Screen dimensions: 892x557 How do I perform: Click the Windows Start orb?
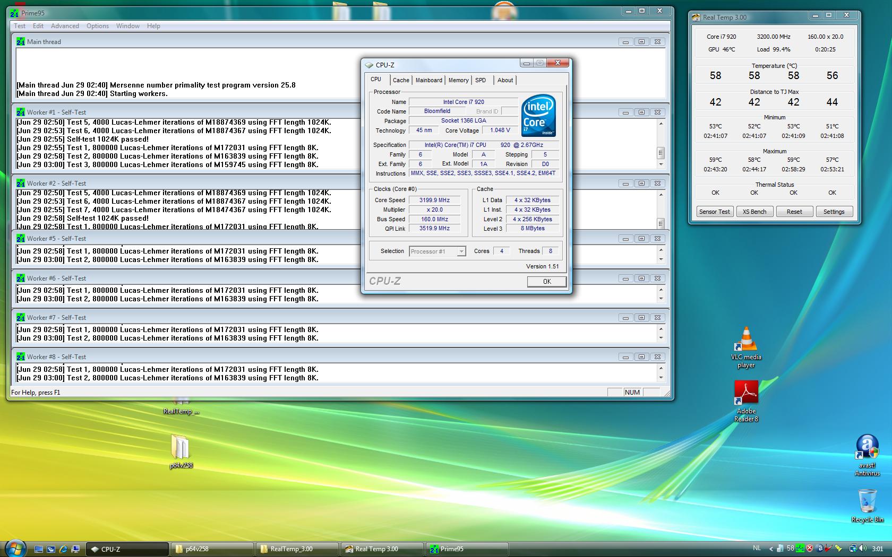click(14, 548)
